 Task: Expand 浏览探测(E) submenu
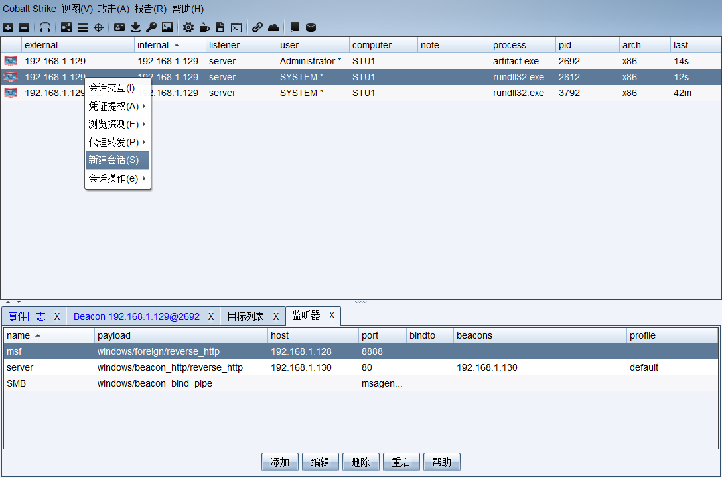click(118, 124)
